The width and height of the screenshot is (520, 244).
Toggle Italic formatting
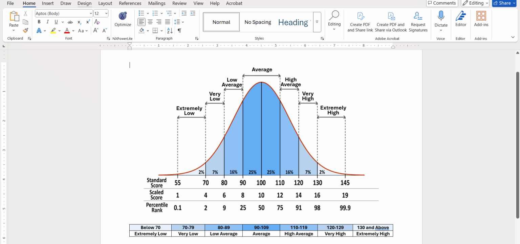47,21
